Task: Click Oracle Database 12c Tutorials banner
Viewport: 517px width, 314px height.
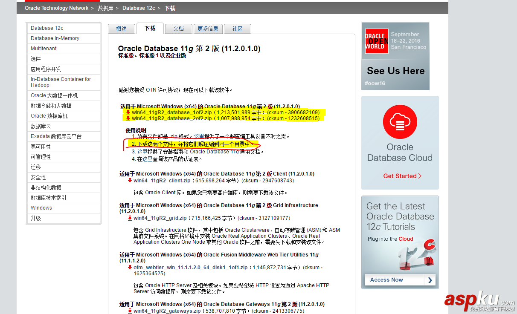Action: [x=400, y=242]
